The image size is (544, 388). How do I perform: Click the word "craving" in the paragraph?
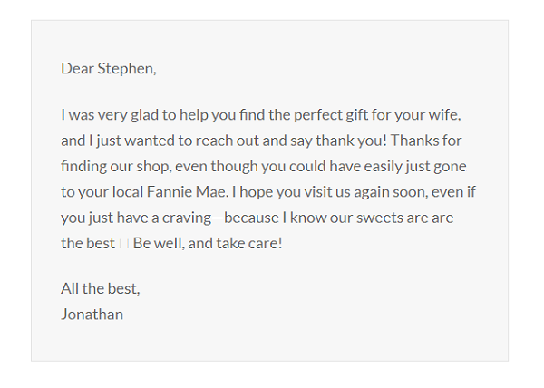click(187, 218)
